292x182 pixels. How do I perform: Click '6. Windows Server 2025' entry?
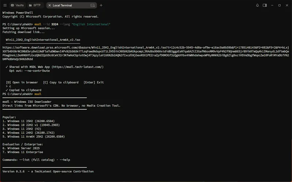pos(21,148)
